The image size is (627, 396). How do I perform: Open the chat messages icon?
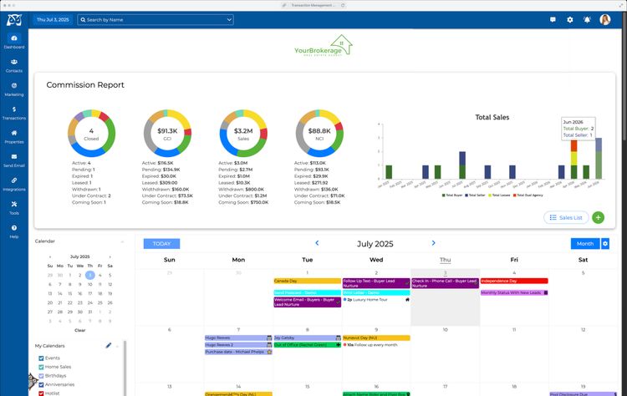pyautogui.click(x=553, y=19)
